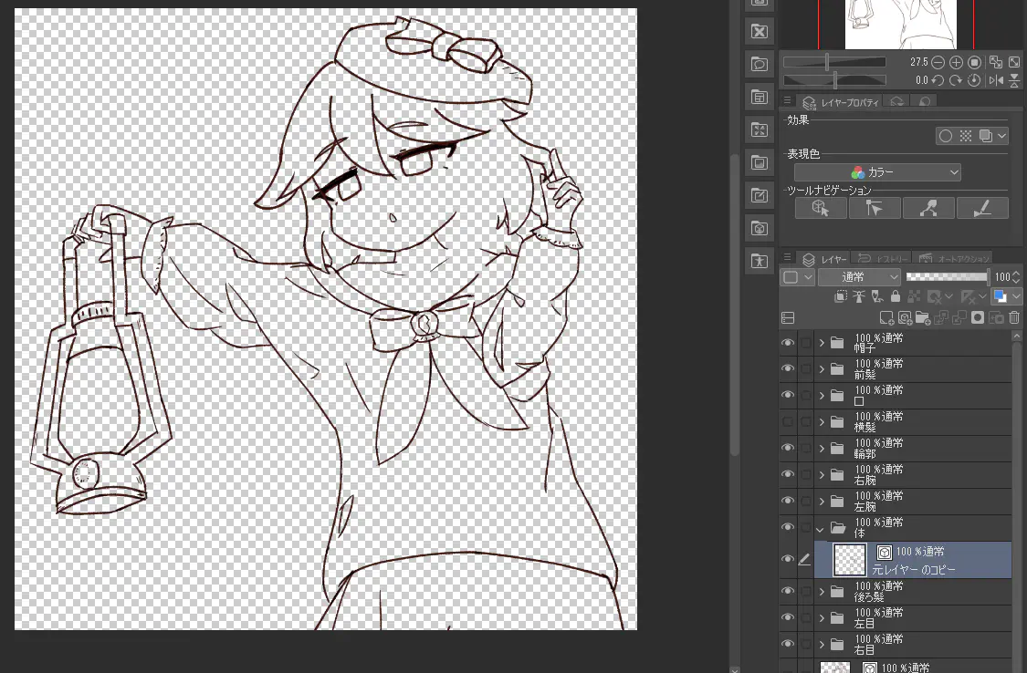Image resolution: width=1027 pixels, height=673 pixels.
Task: Rotate the canvas view left
Action: [938, 80]
